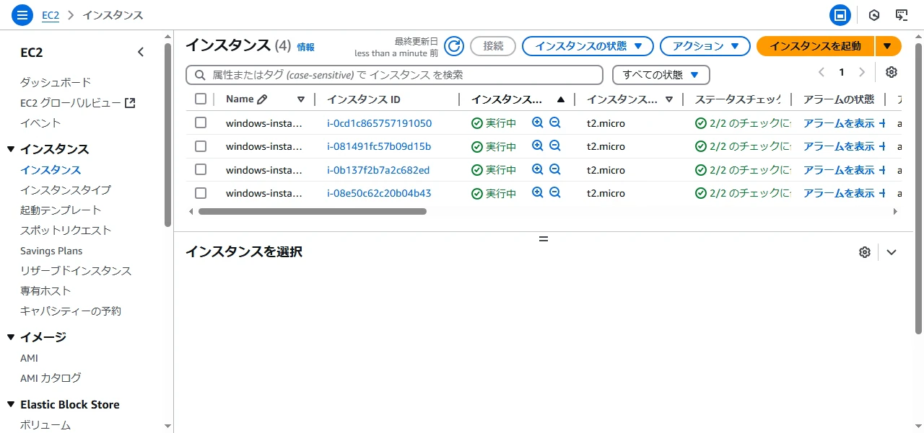The image size is (924, 433).
Task: Open キャパシティーの予約 in sidebar
Action: [71, 311]
